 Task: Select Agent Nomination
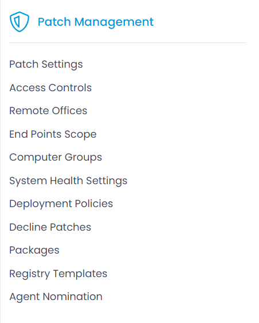point(56,297)
